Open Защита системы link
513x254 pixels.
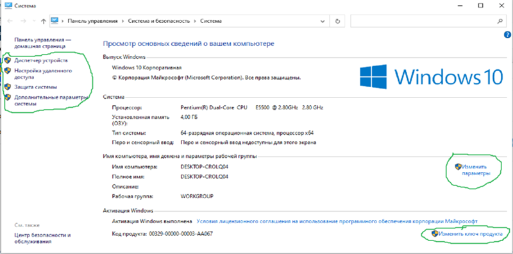tap(36, 87)
